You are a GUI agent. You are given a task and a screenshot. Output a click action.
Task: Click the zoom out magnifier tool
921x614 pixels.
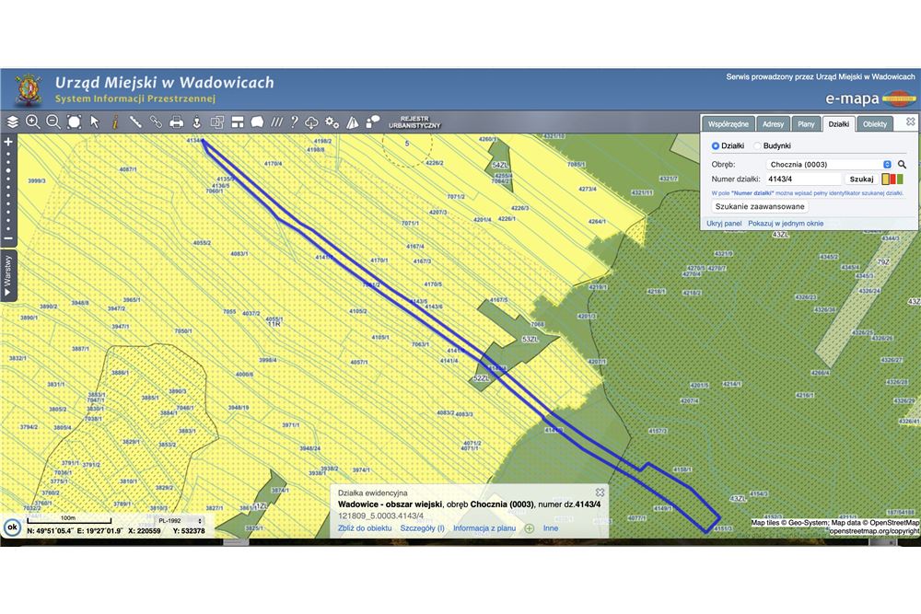tap(53, 122)
